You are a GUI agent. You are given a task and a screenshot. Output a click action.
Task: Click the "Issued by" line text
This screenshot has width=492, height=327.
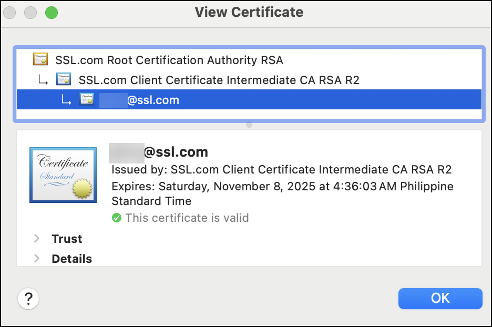(x=281, y=169)
